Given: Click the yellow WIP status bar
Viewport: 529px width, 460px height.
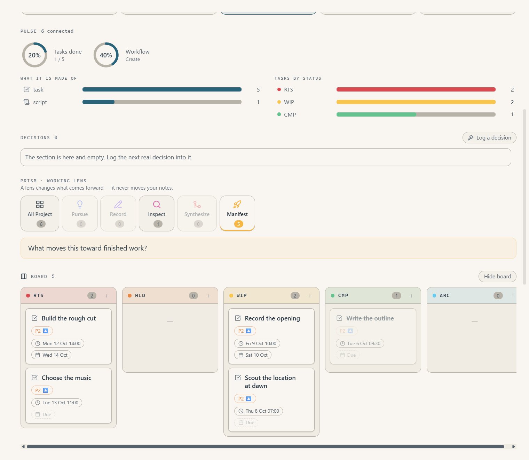Looking at the screenshot, I should (x=416, y=102).
